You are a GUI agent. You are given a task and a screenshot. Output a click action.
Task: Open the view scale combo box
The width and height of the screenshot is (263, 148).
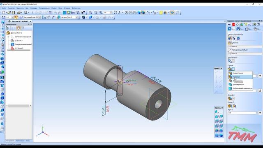tap(108, 13)
